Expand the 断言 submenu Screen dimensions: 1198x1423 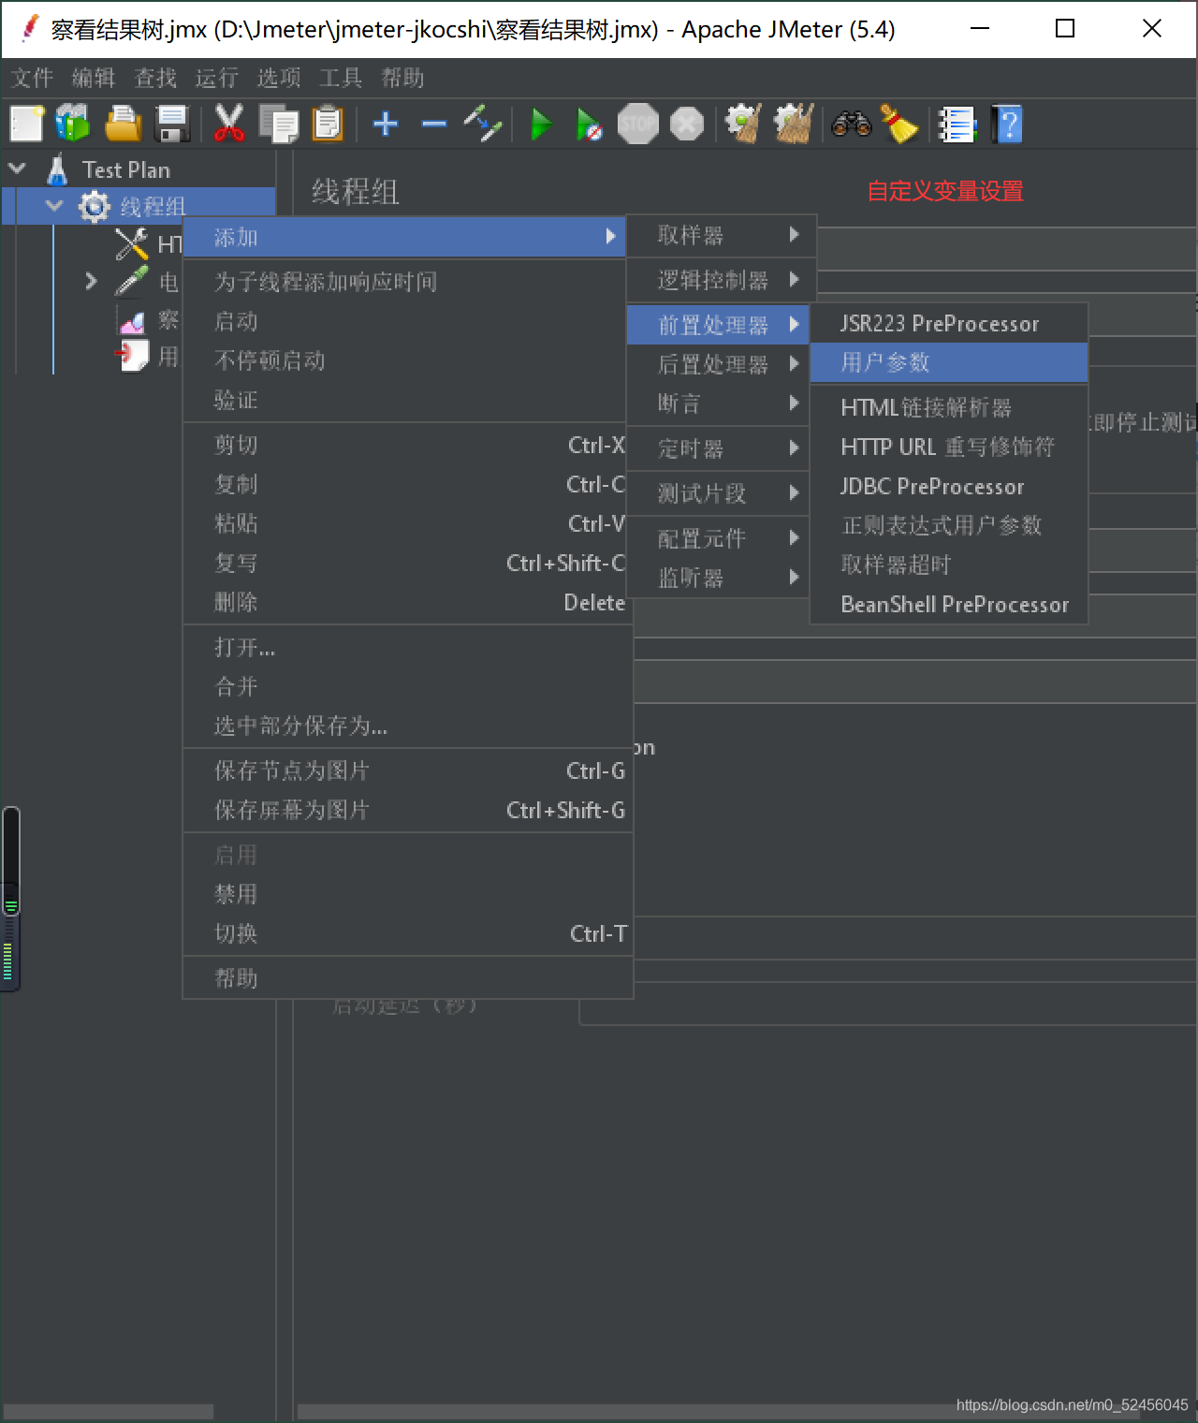719,403
